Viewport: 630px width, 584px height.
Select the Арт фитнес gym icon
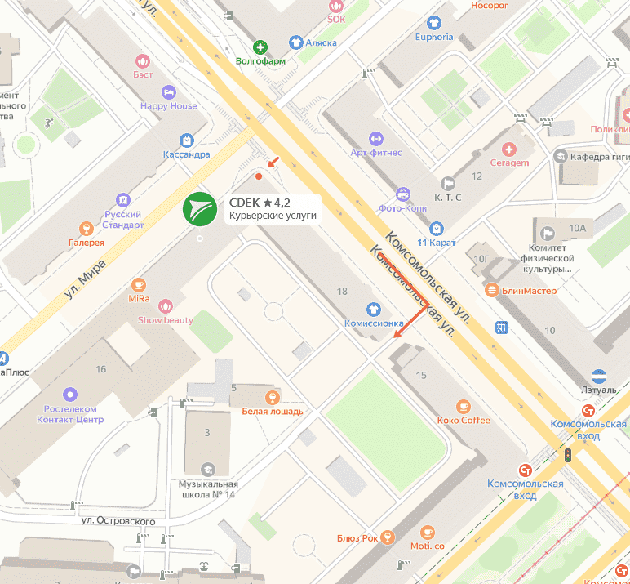tap(376, 139)
